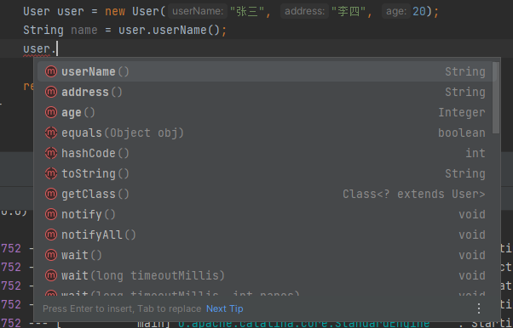The image size is (513, 328).
Task: Click the method icon beside hashCode()
Action: click(x=51, y=153)
